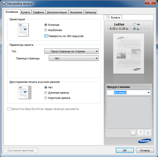Click the Letter page preview thumbnail
Viewport: 158px width, 157px height.
[x=128, y=53]
